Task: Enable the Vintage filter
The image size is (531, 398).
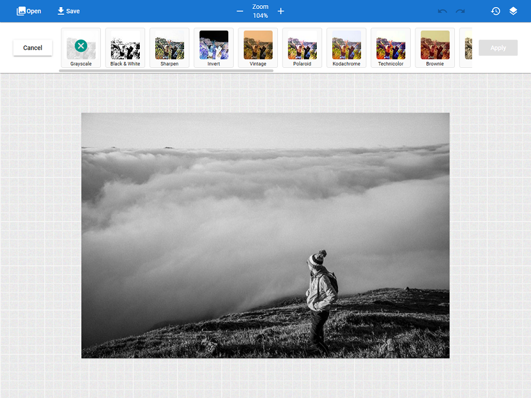Action: (x=257, y=44)
